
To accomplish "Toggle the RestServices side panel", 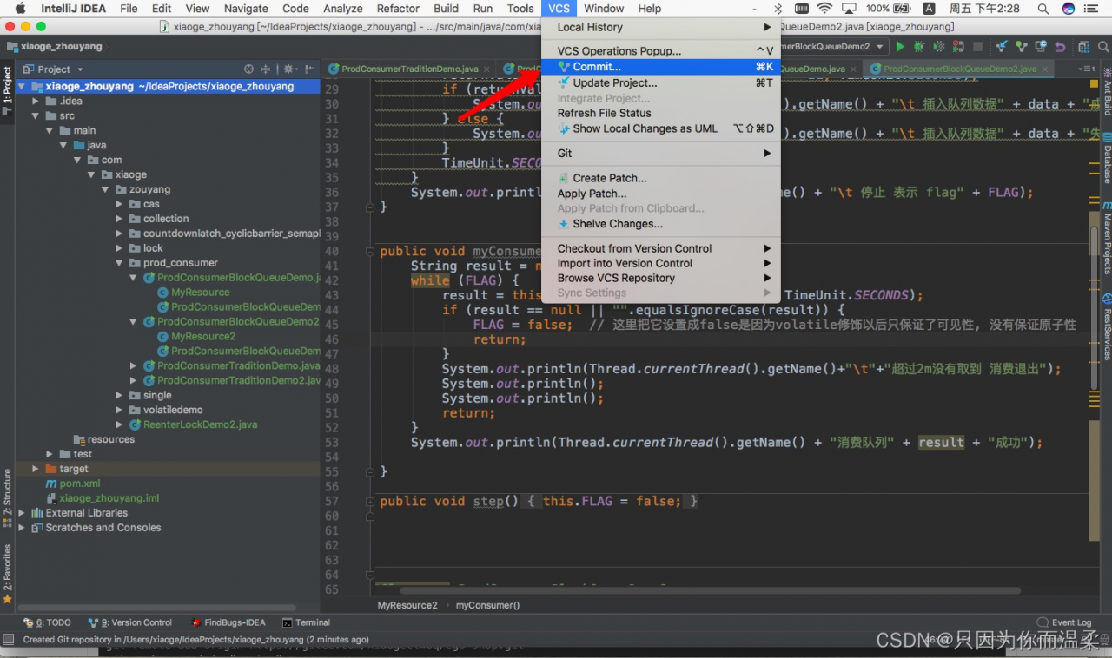I will pos(1107,326).
